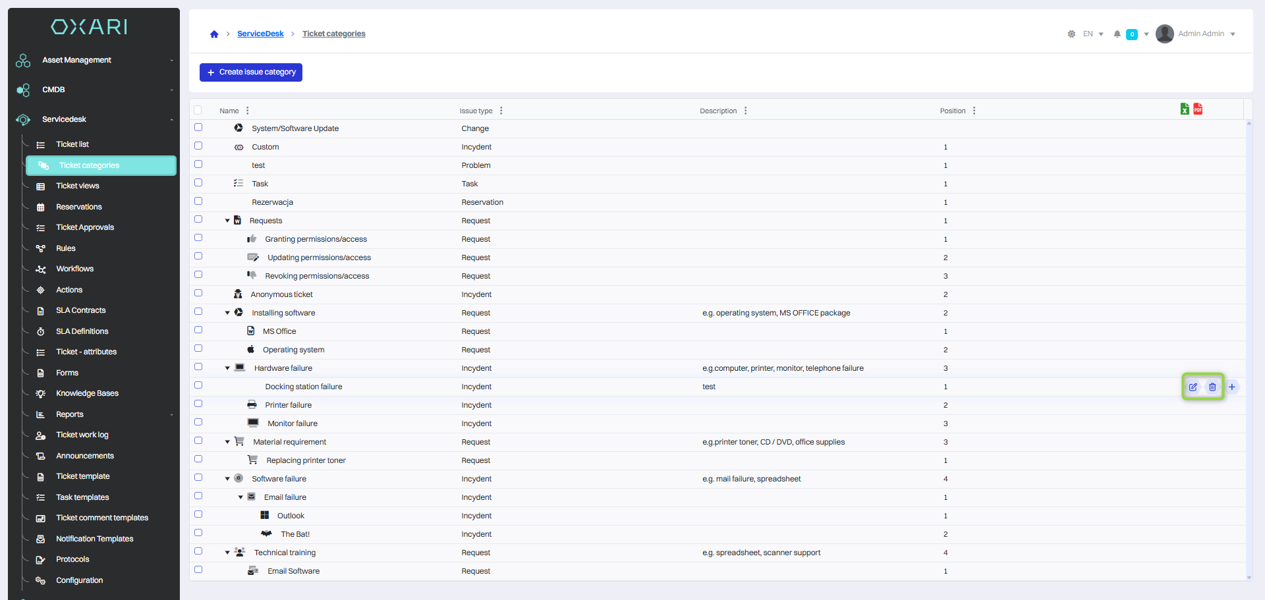This screenshot has width=1265, height=600.
Task: Click the edit icon for Docking station failure
Action: point(1193,387)
